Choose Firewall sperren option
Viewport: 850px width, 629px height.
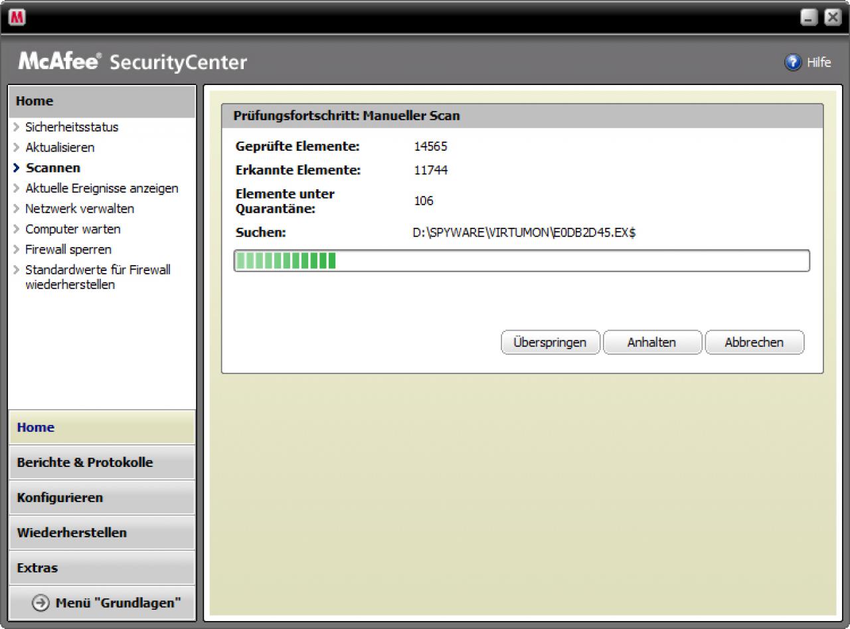point(68,250)
